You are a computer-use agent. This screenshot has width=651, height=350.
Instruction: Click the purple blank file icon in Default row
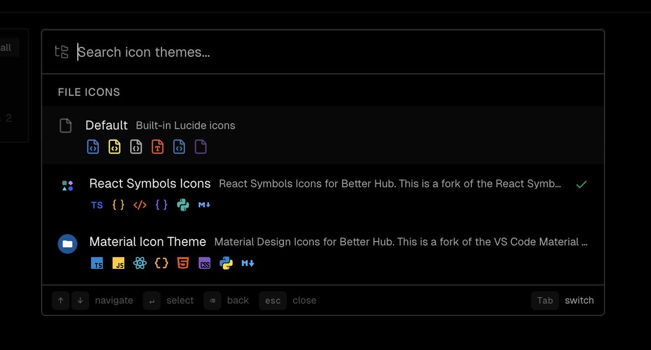(201, 147)
